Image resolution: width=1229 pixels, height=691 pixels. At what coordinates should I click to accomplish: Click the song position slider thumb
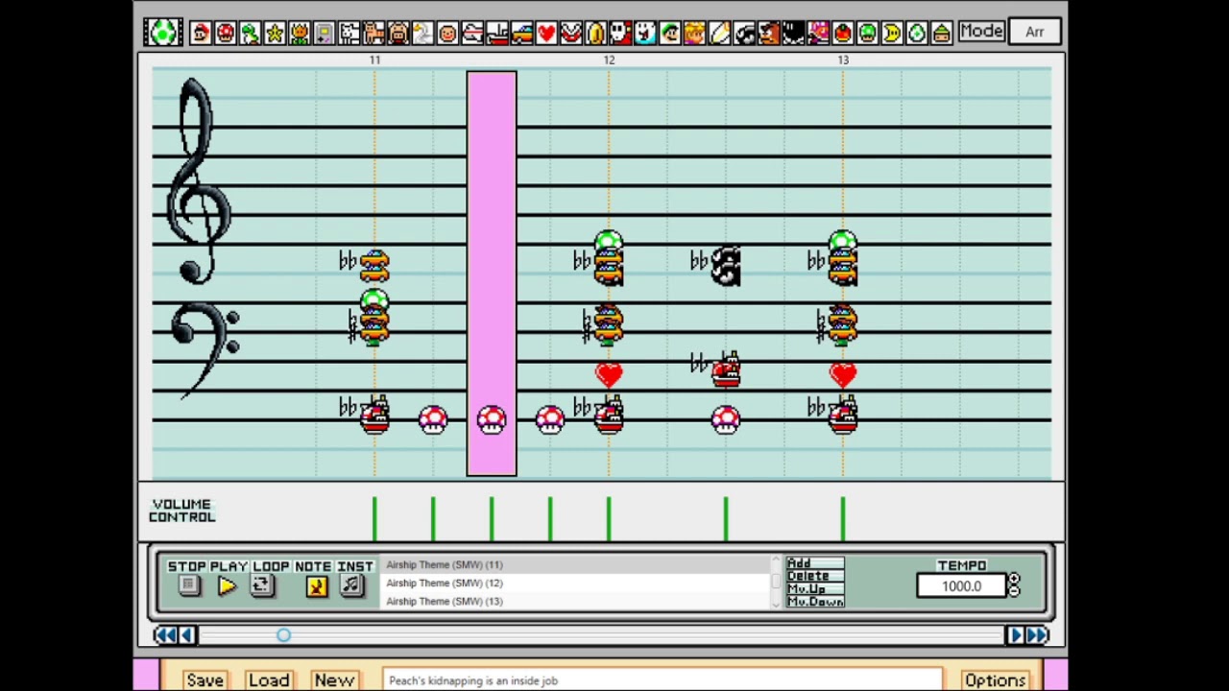click(x=283, y=634)
